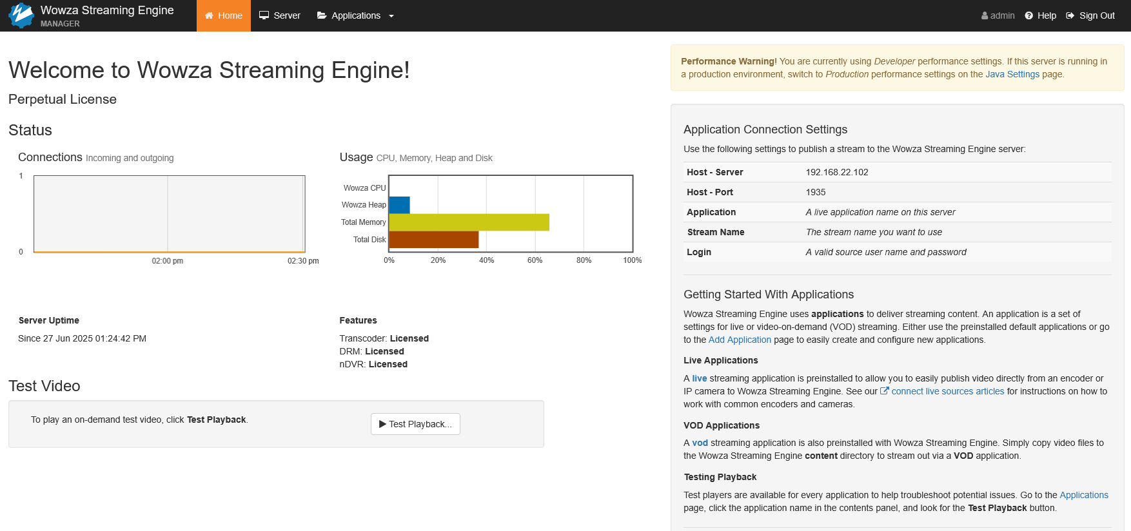Select host port value 1935
The image size is (1131, 531).
click(x=816, y=192)
